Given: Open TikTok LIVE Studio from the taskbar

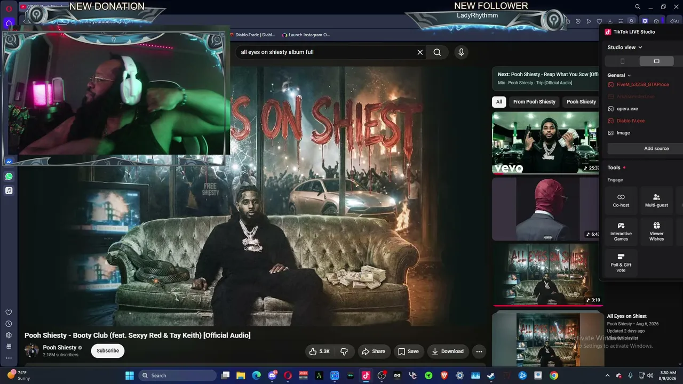Looking at the screenshot, I should coord(366,375).
